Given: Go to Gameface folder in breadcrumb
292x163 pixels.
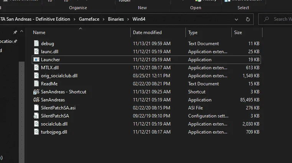Looking at the screenshot, I should 89,19.
